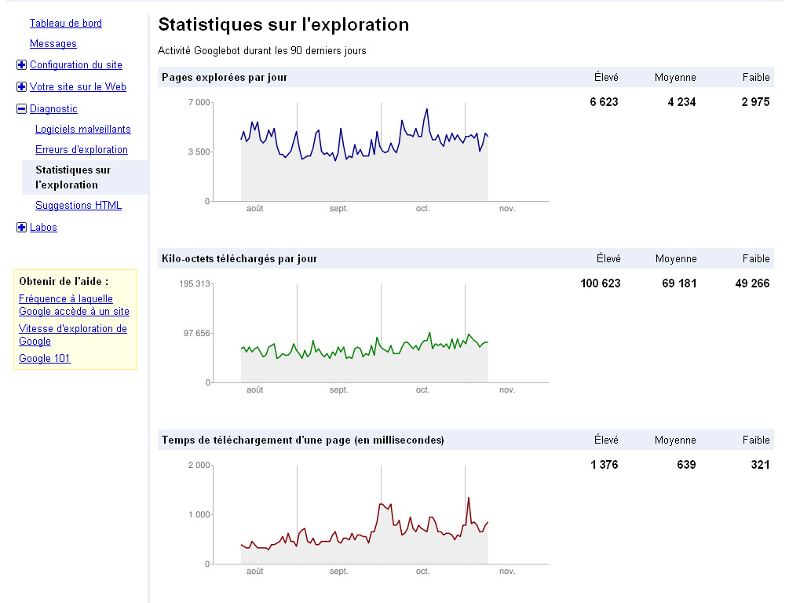Select Erreurs d'exploration in sidebar

tap(81, 150)
